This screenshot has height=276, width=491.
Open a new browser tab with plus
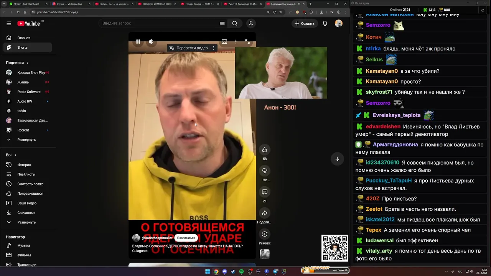pyautogui.click(x=310, y=4)
